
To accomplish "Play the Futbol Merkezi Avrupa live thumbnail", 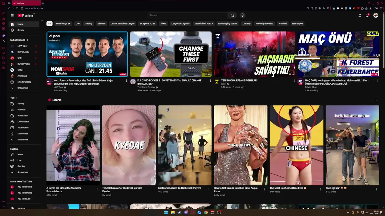I will pos(87,54).
